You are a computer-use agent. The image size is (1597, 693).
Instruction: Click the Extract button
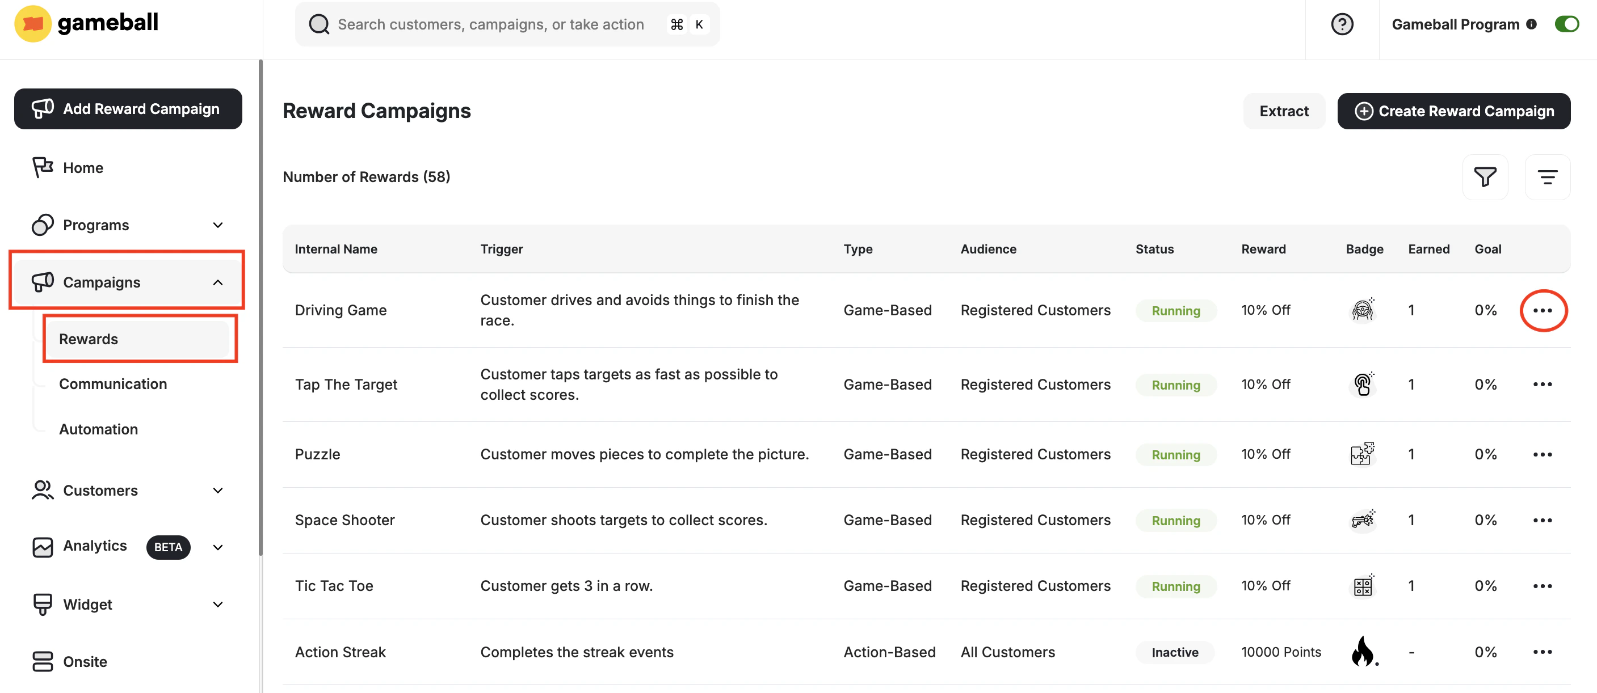(x=1283, y=111)
